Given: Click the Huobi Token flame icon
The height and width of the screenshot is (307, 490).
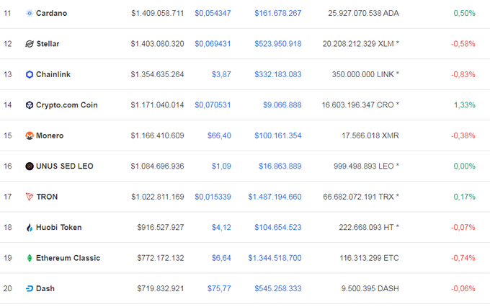Looking at the screenshot, I should 30,227.
